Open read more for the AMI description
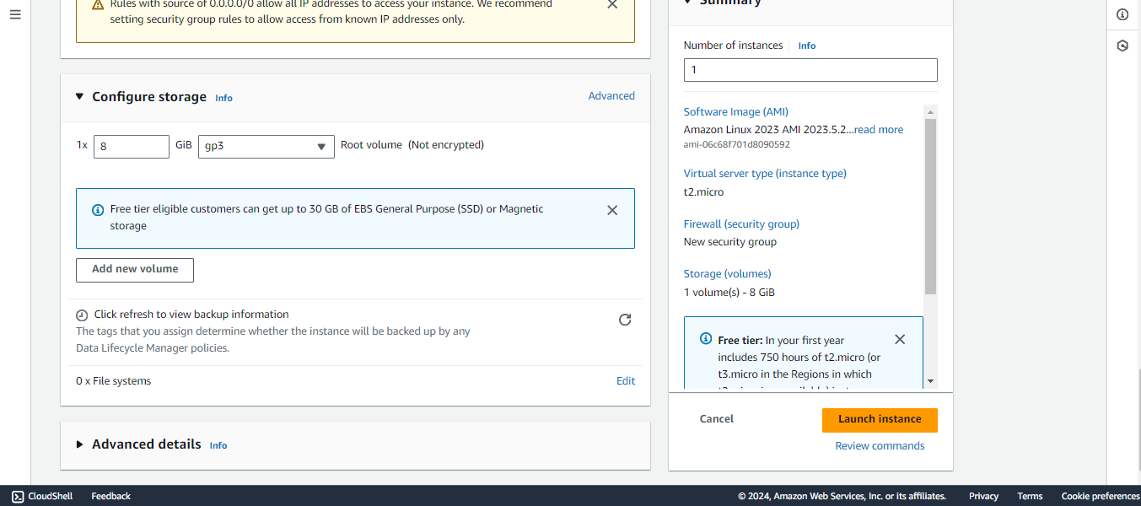This screenshot has width=1141, height=506. coord(877,129)
